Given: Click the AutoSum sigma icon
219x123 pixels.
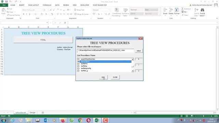Looking at the screenshot, I should click(183, 9).
